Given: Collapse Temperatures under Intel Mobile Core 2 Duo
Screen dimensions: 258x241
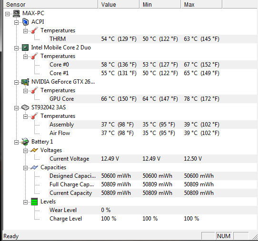Looking at the screenshot, I should [25, 57].
